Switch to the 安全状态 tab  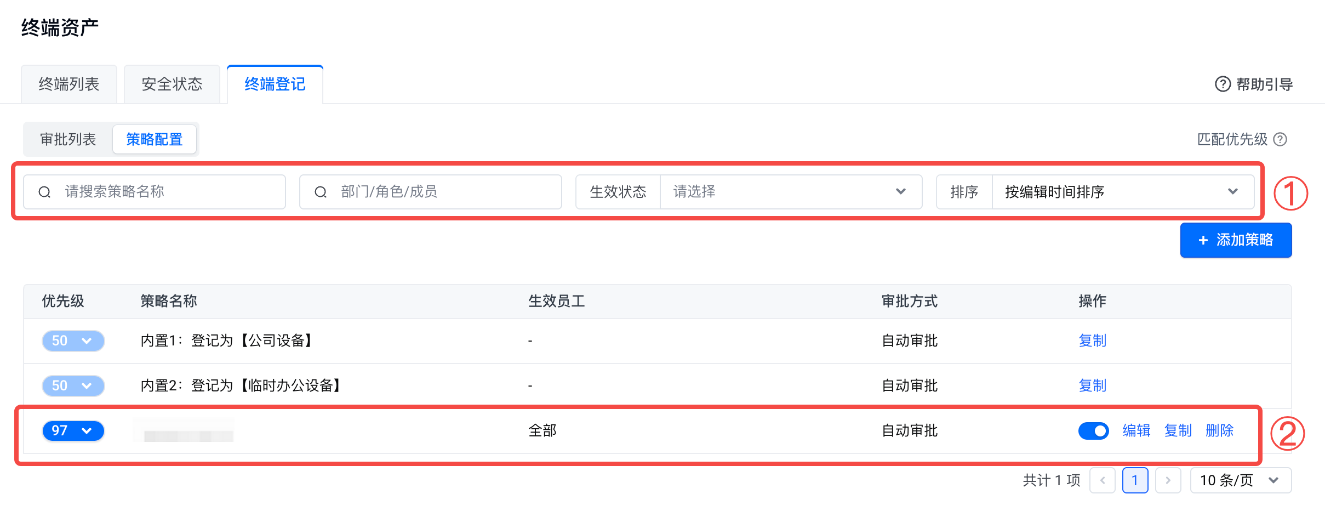172,84
